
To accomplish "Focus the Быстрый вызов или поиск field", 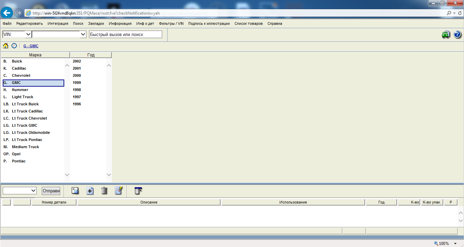I will pos(125,34).
